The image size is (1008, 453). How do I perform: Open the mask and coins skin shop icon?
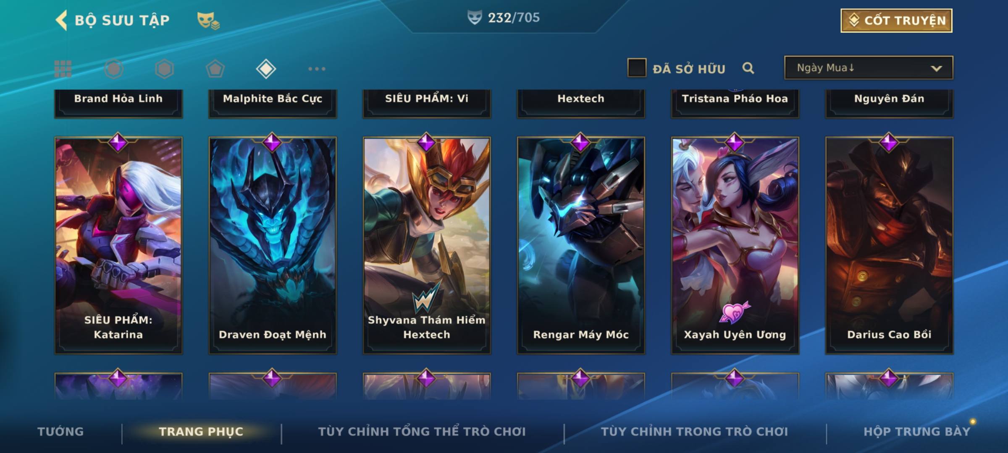tap(208, 20)
